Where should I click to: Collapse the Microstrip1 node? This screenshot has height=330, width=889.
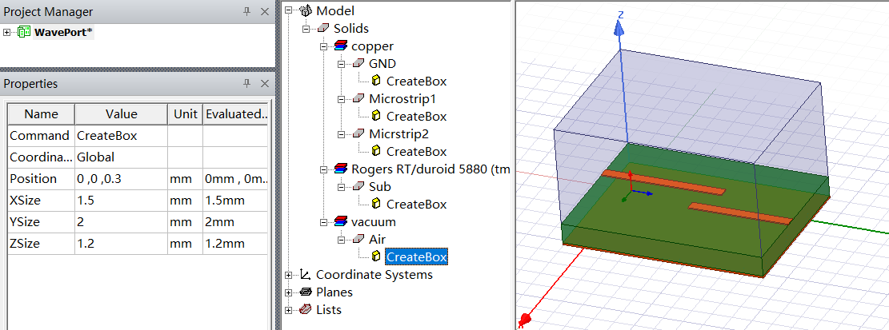click(342, 98)
